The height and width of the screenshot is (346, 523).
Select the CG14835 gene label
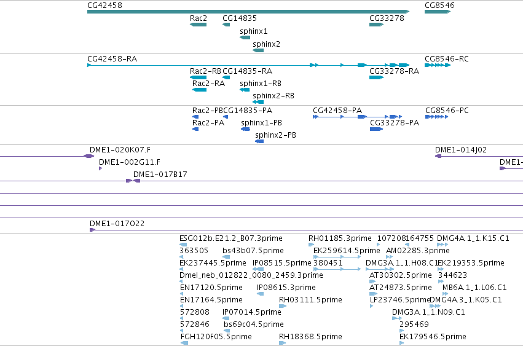click(x=240, y=18)
